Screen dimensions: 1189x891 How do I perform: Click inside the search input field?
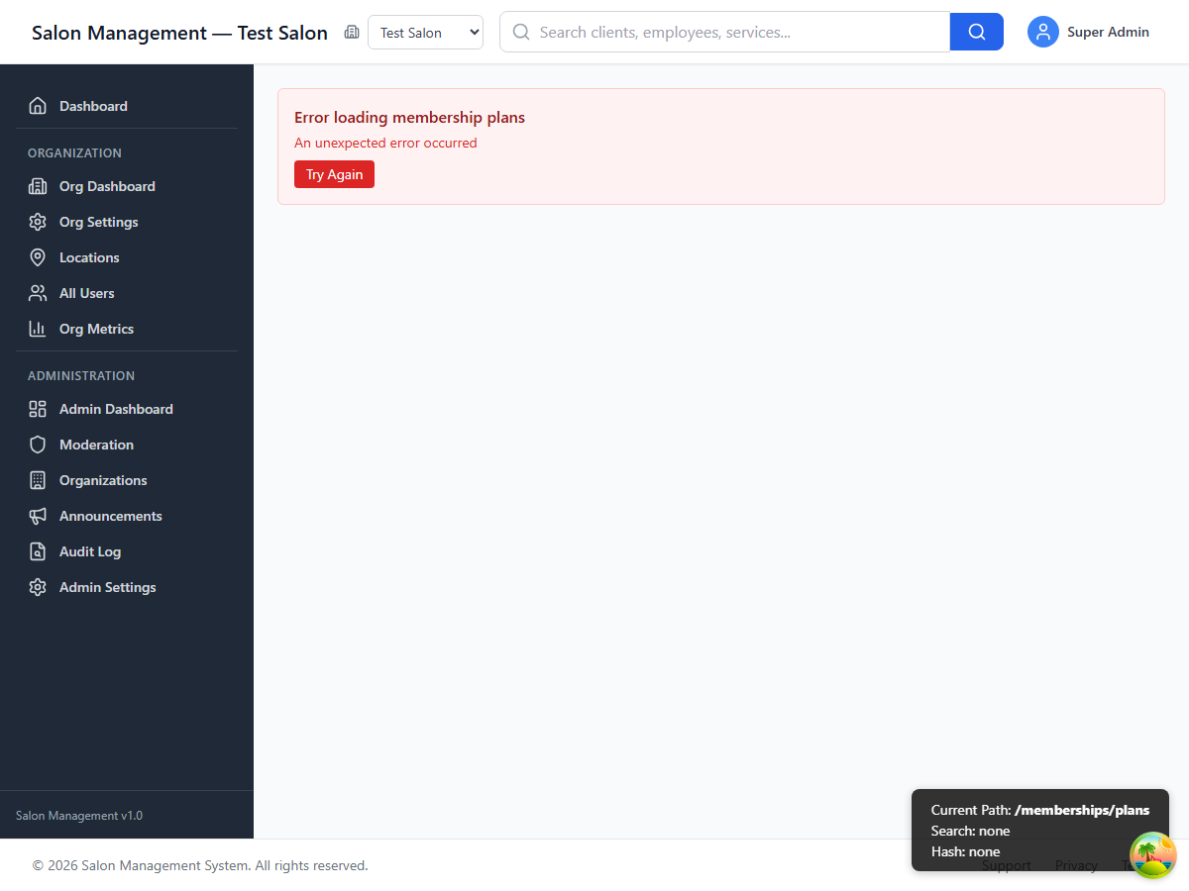click(723, 32)
